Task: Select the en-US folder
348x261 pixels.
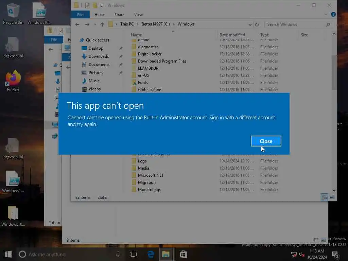Action: [143, 75]
